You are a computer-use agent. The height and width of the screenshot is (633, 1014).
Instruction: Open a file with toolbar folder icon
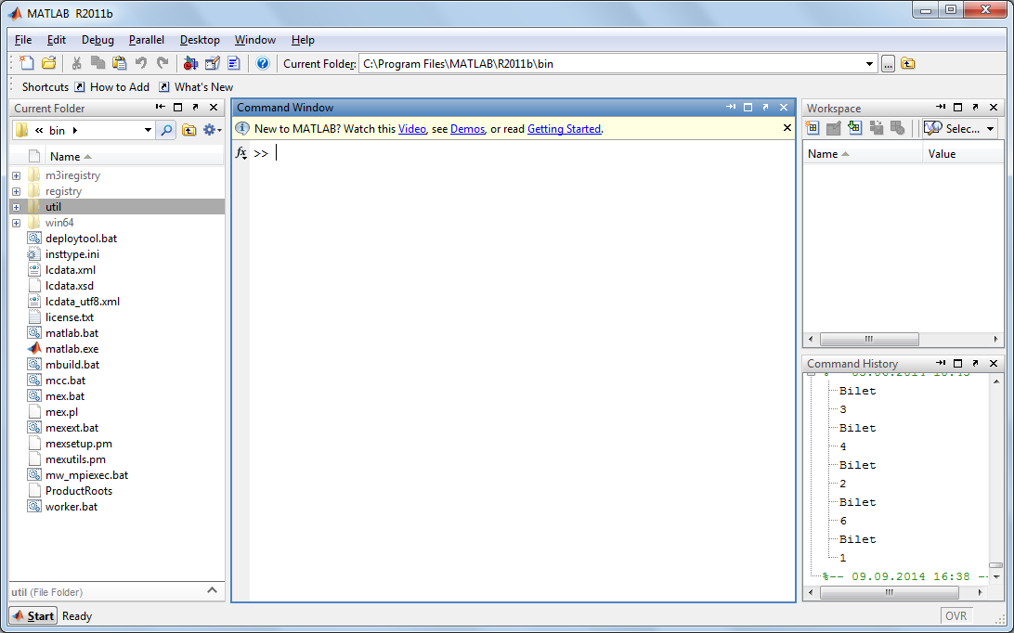[x=48, y=63]
